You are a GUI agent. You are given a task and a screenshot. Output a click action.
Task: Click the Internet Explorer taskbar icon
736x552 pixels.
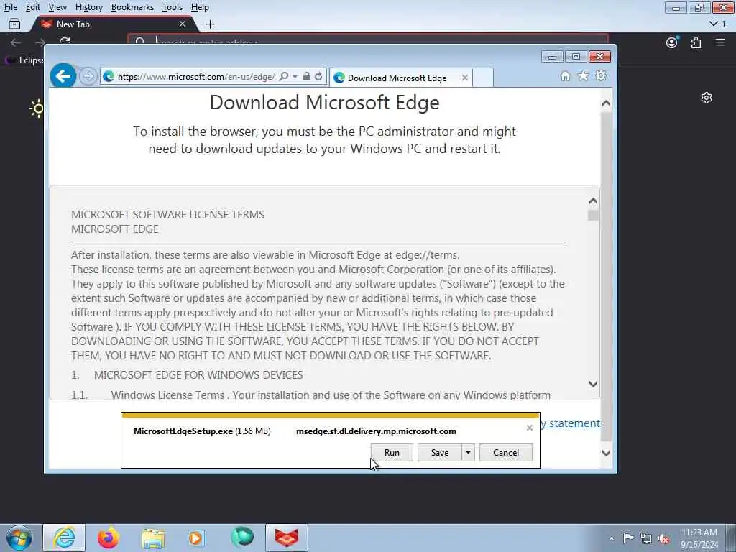point(64,538)
